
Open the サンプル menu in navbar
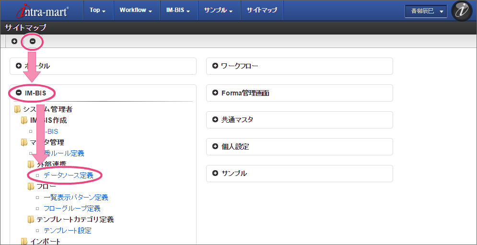pyautogui.click(x=219, y=11)
